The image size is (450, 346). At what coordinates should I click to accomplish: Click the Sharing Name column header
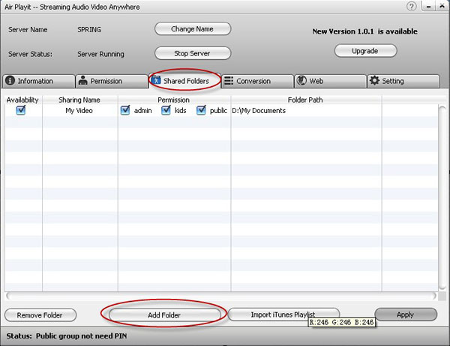(79, 100)
